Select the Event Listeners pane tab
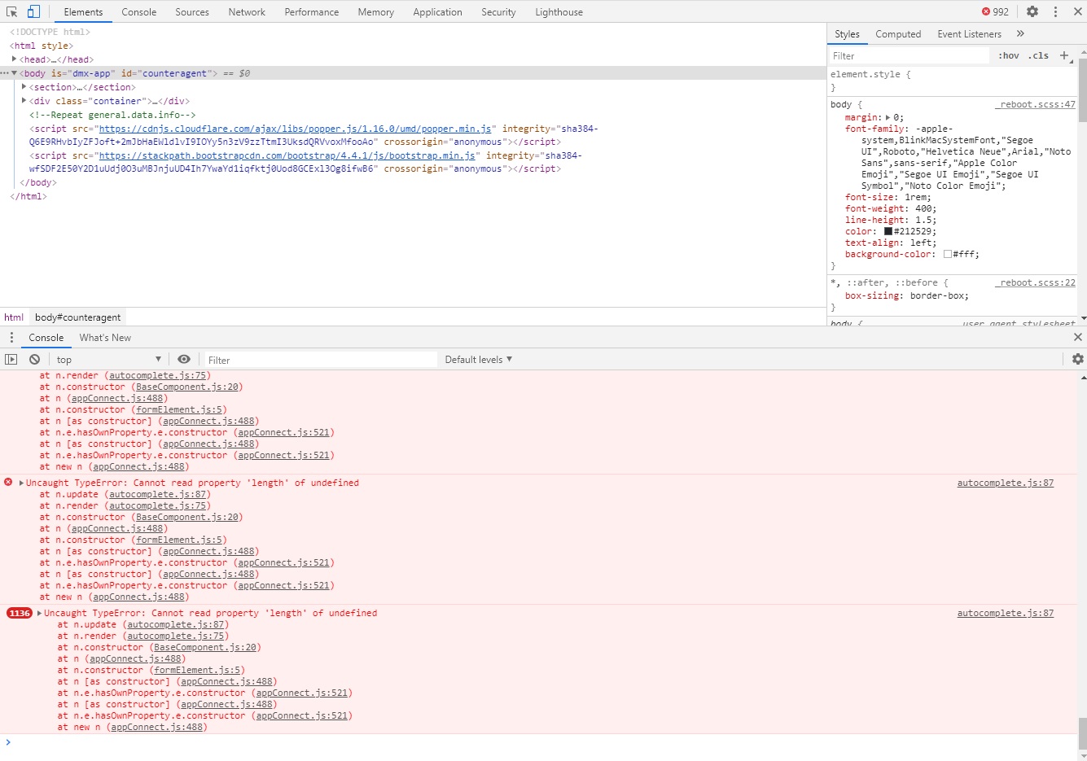The image size is (1087, 761). pyautogui.click(x=969, y=33)
